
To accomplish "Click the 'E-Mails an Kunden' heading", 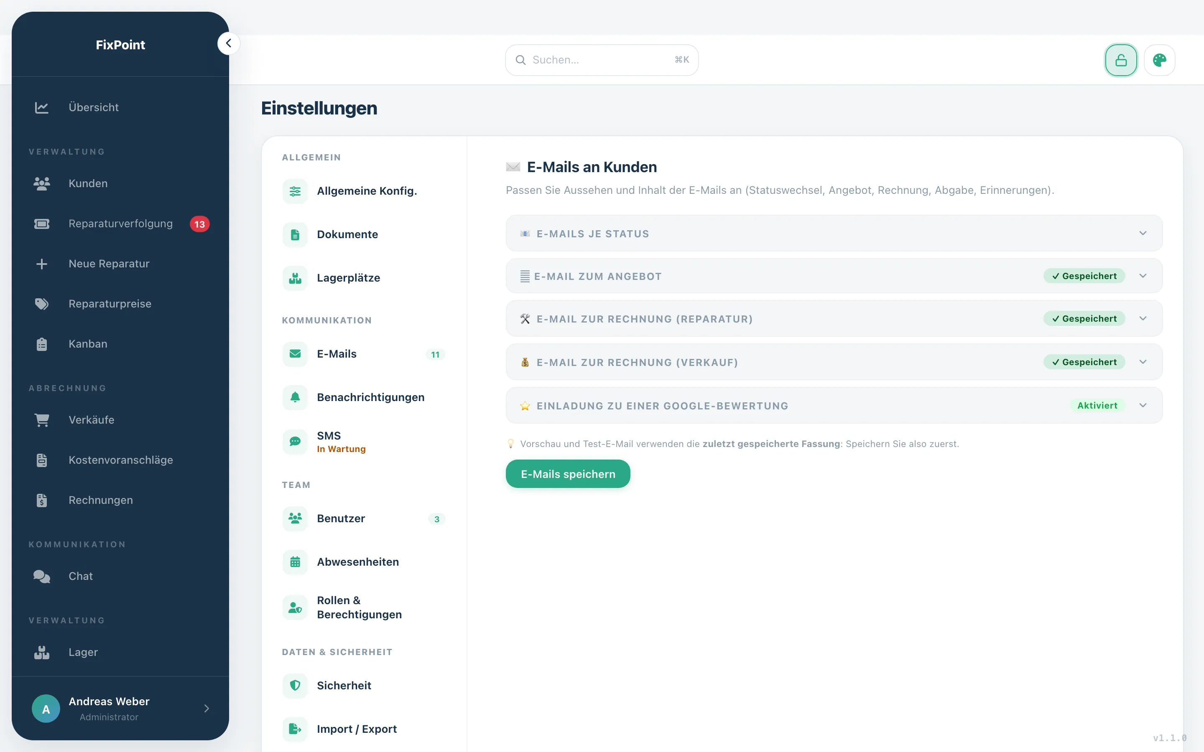I will tap(592, 167).
